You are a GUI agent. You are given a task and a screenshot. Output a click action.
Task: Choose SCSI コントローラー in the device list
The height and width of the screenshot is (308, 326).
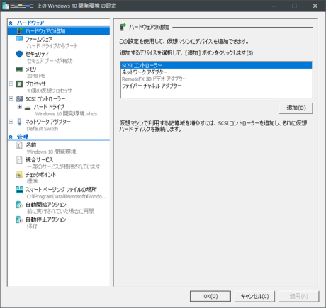(216, 65)
